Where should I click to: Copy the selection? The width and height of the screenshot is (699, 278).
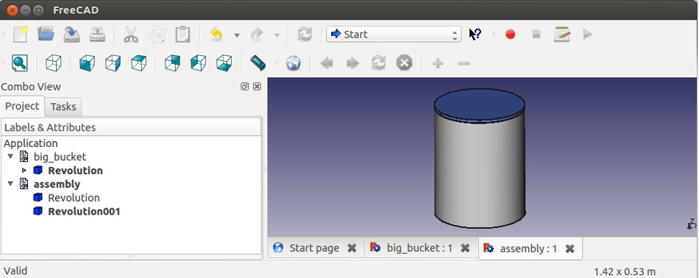coord(157,35)
